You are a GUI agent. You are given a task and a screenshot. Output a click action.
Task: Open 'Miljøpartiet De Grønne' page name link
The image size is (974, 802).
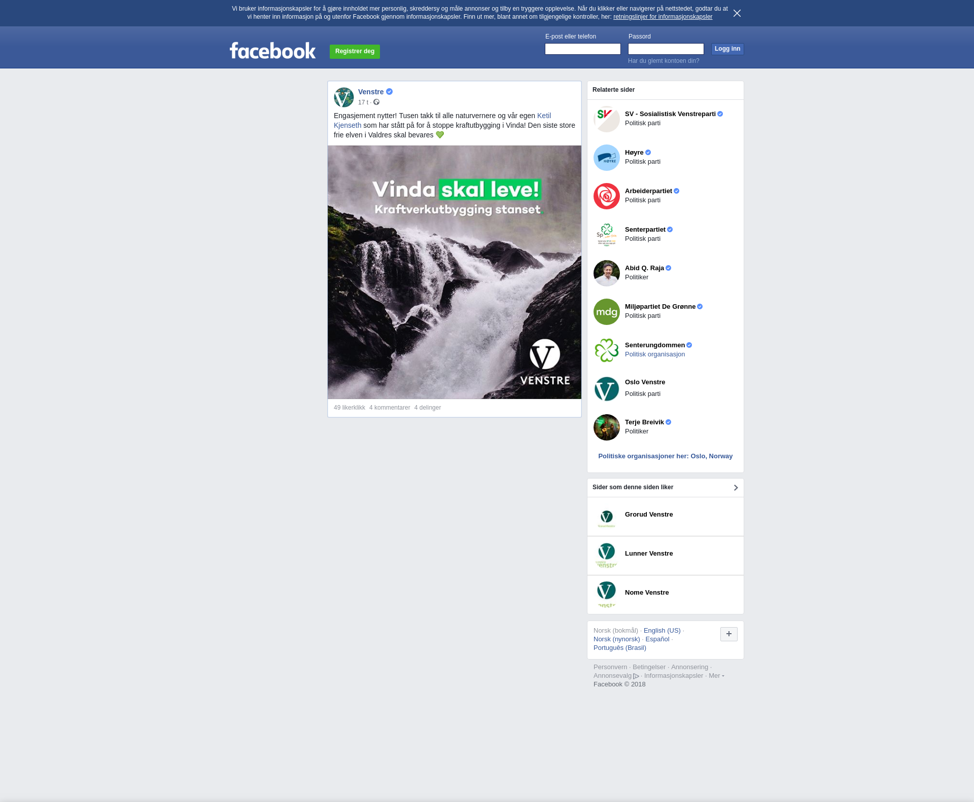[660, 307]
